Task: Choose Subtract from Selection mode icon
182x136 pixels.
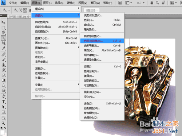Action: tap(25, 10)
